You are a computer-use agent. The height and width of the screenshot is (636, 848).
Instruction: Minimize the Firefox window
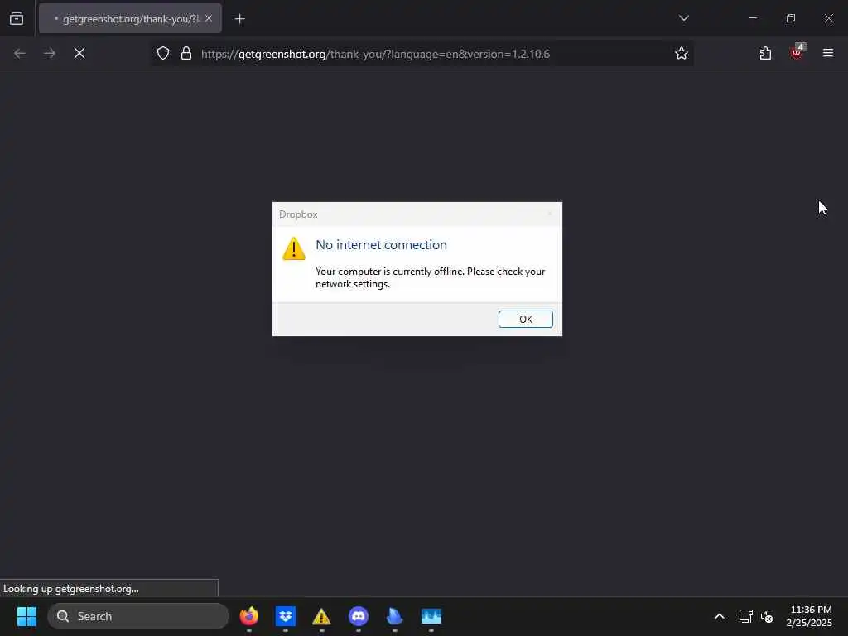pos(752,18)
